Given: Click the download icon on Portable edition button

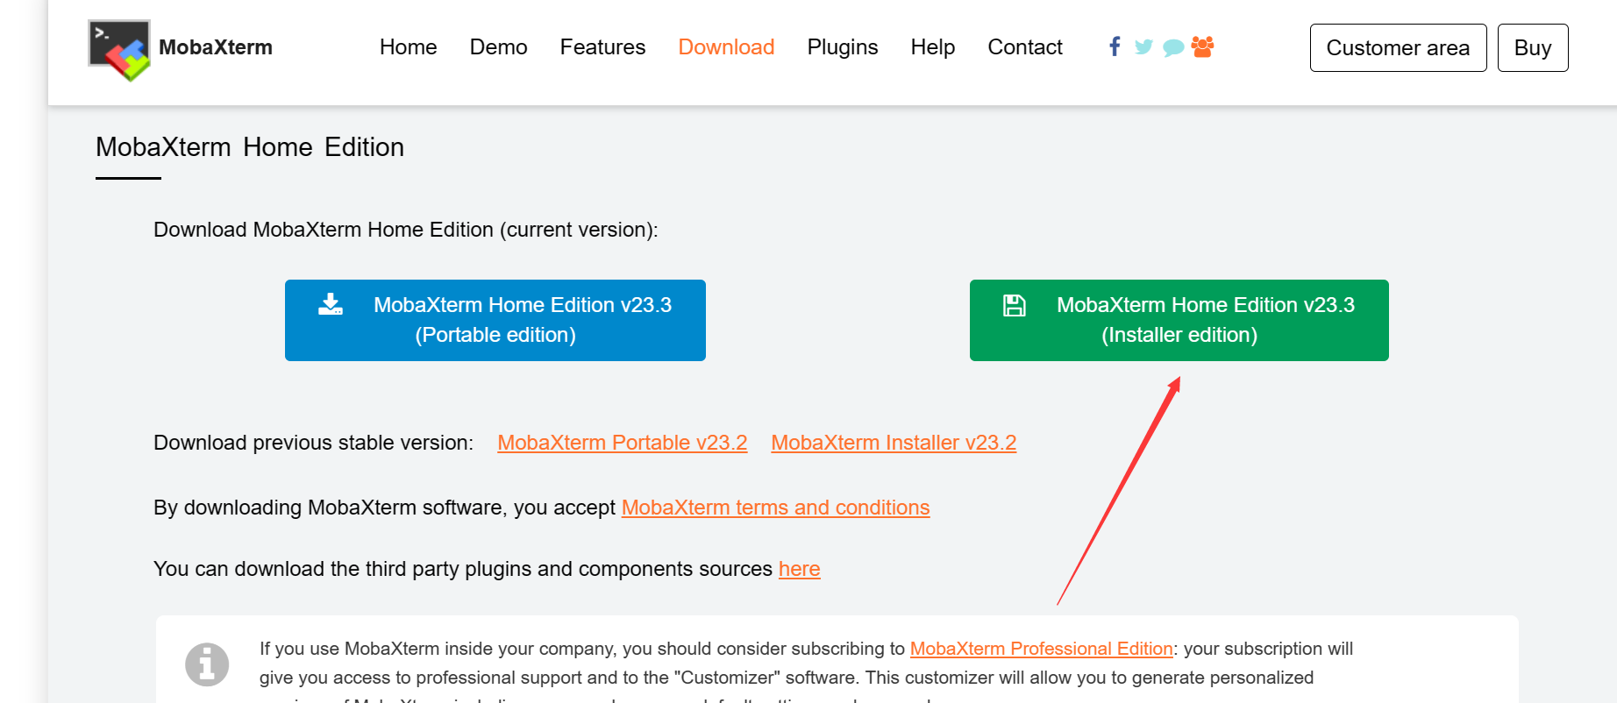Looking at the screenshot, I should click(331, 304).
